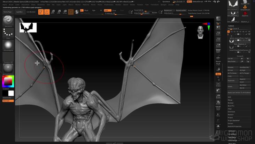Open the Brush menu
The height and width of the screenshot is (144, 255).
(11, 5)
